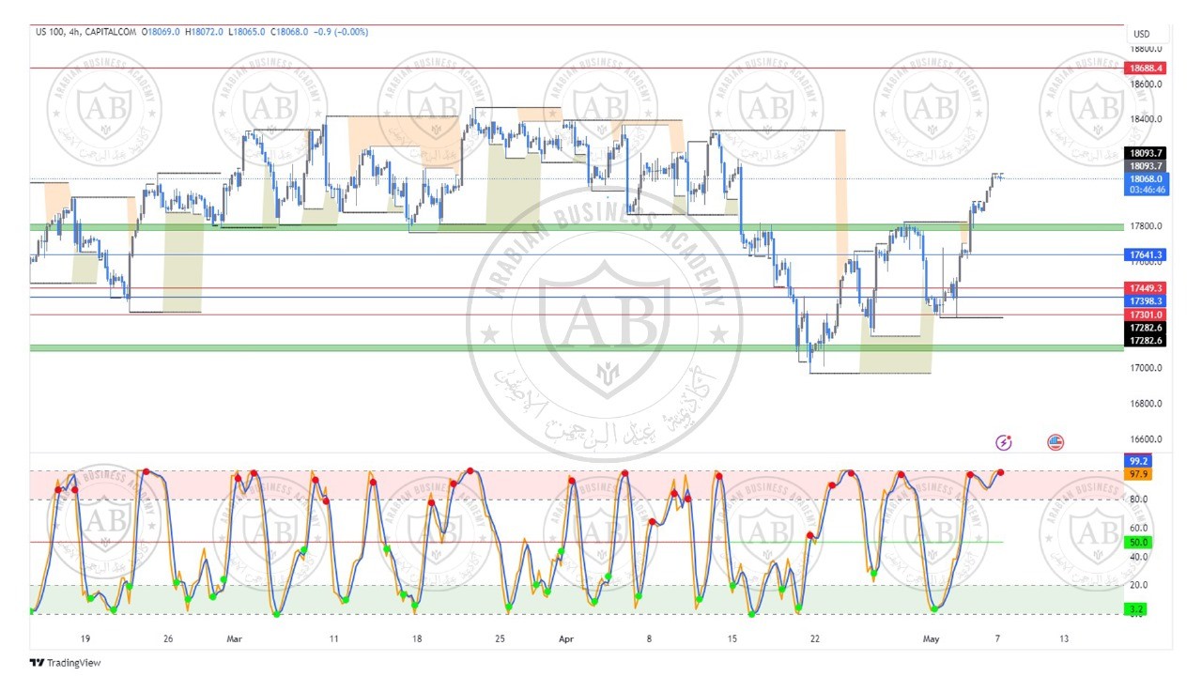Click the bar countdown timer 03:46:46
The width and height of the screenshot is (1202, 676).
1146,190
